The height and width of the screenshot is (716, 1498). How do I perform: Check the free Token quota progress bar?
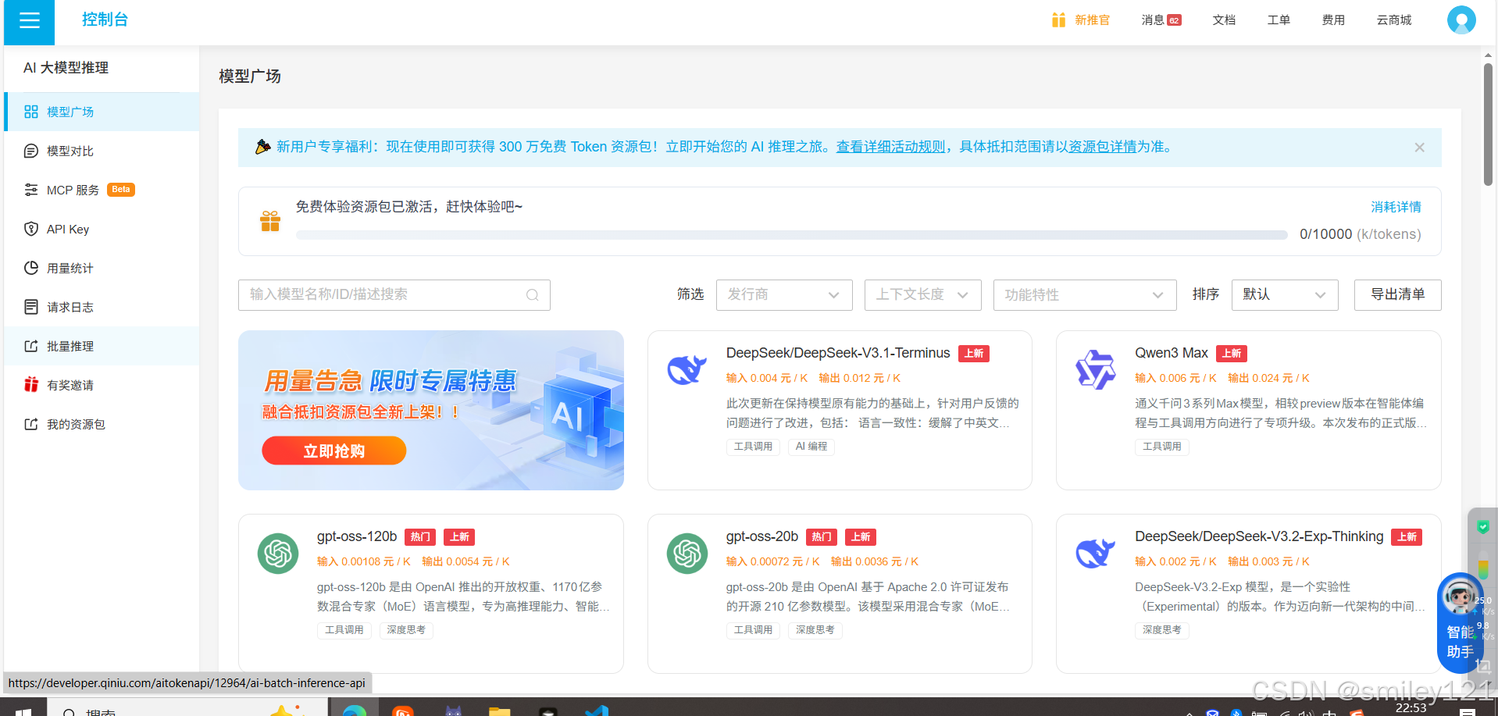791,234
